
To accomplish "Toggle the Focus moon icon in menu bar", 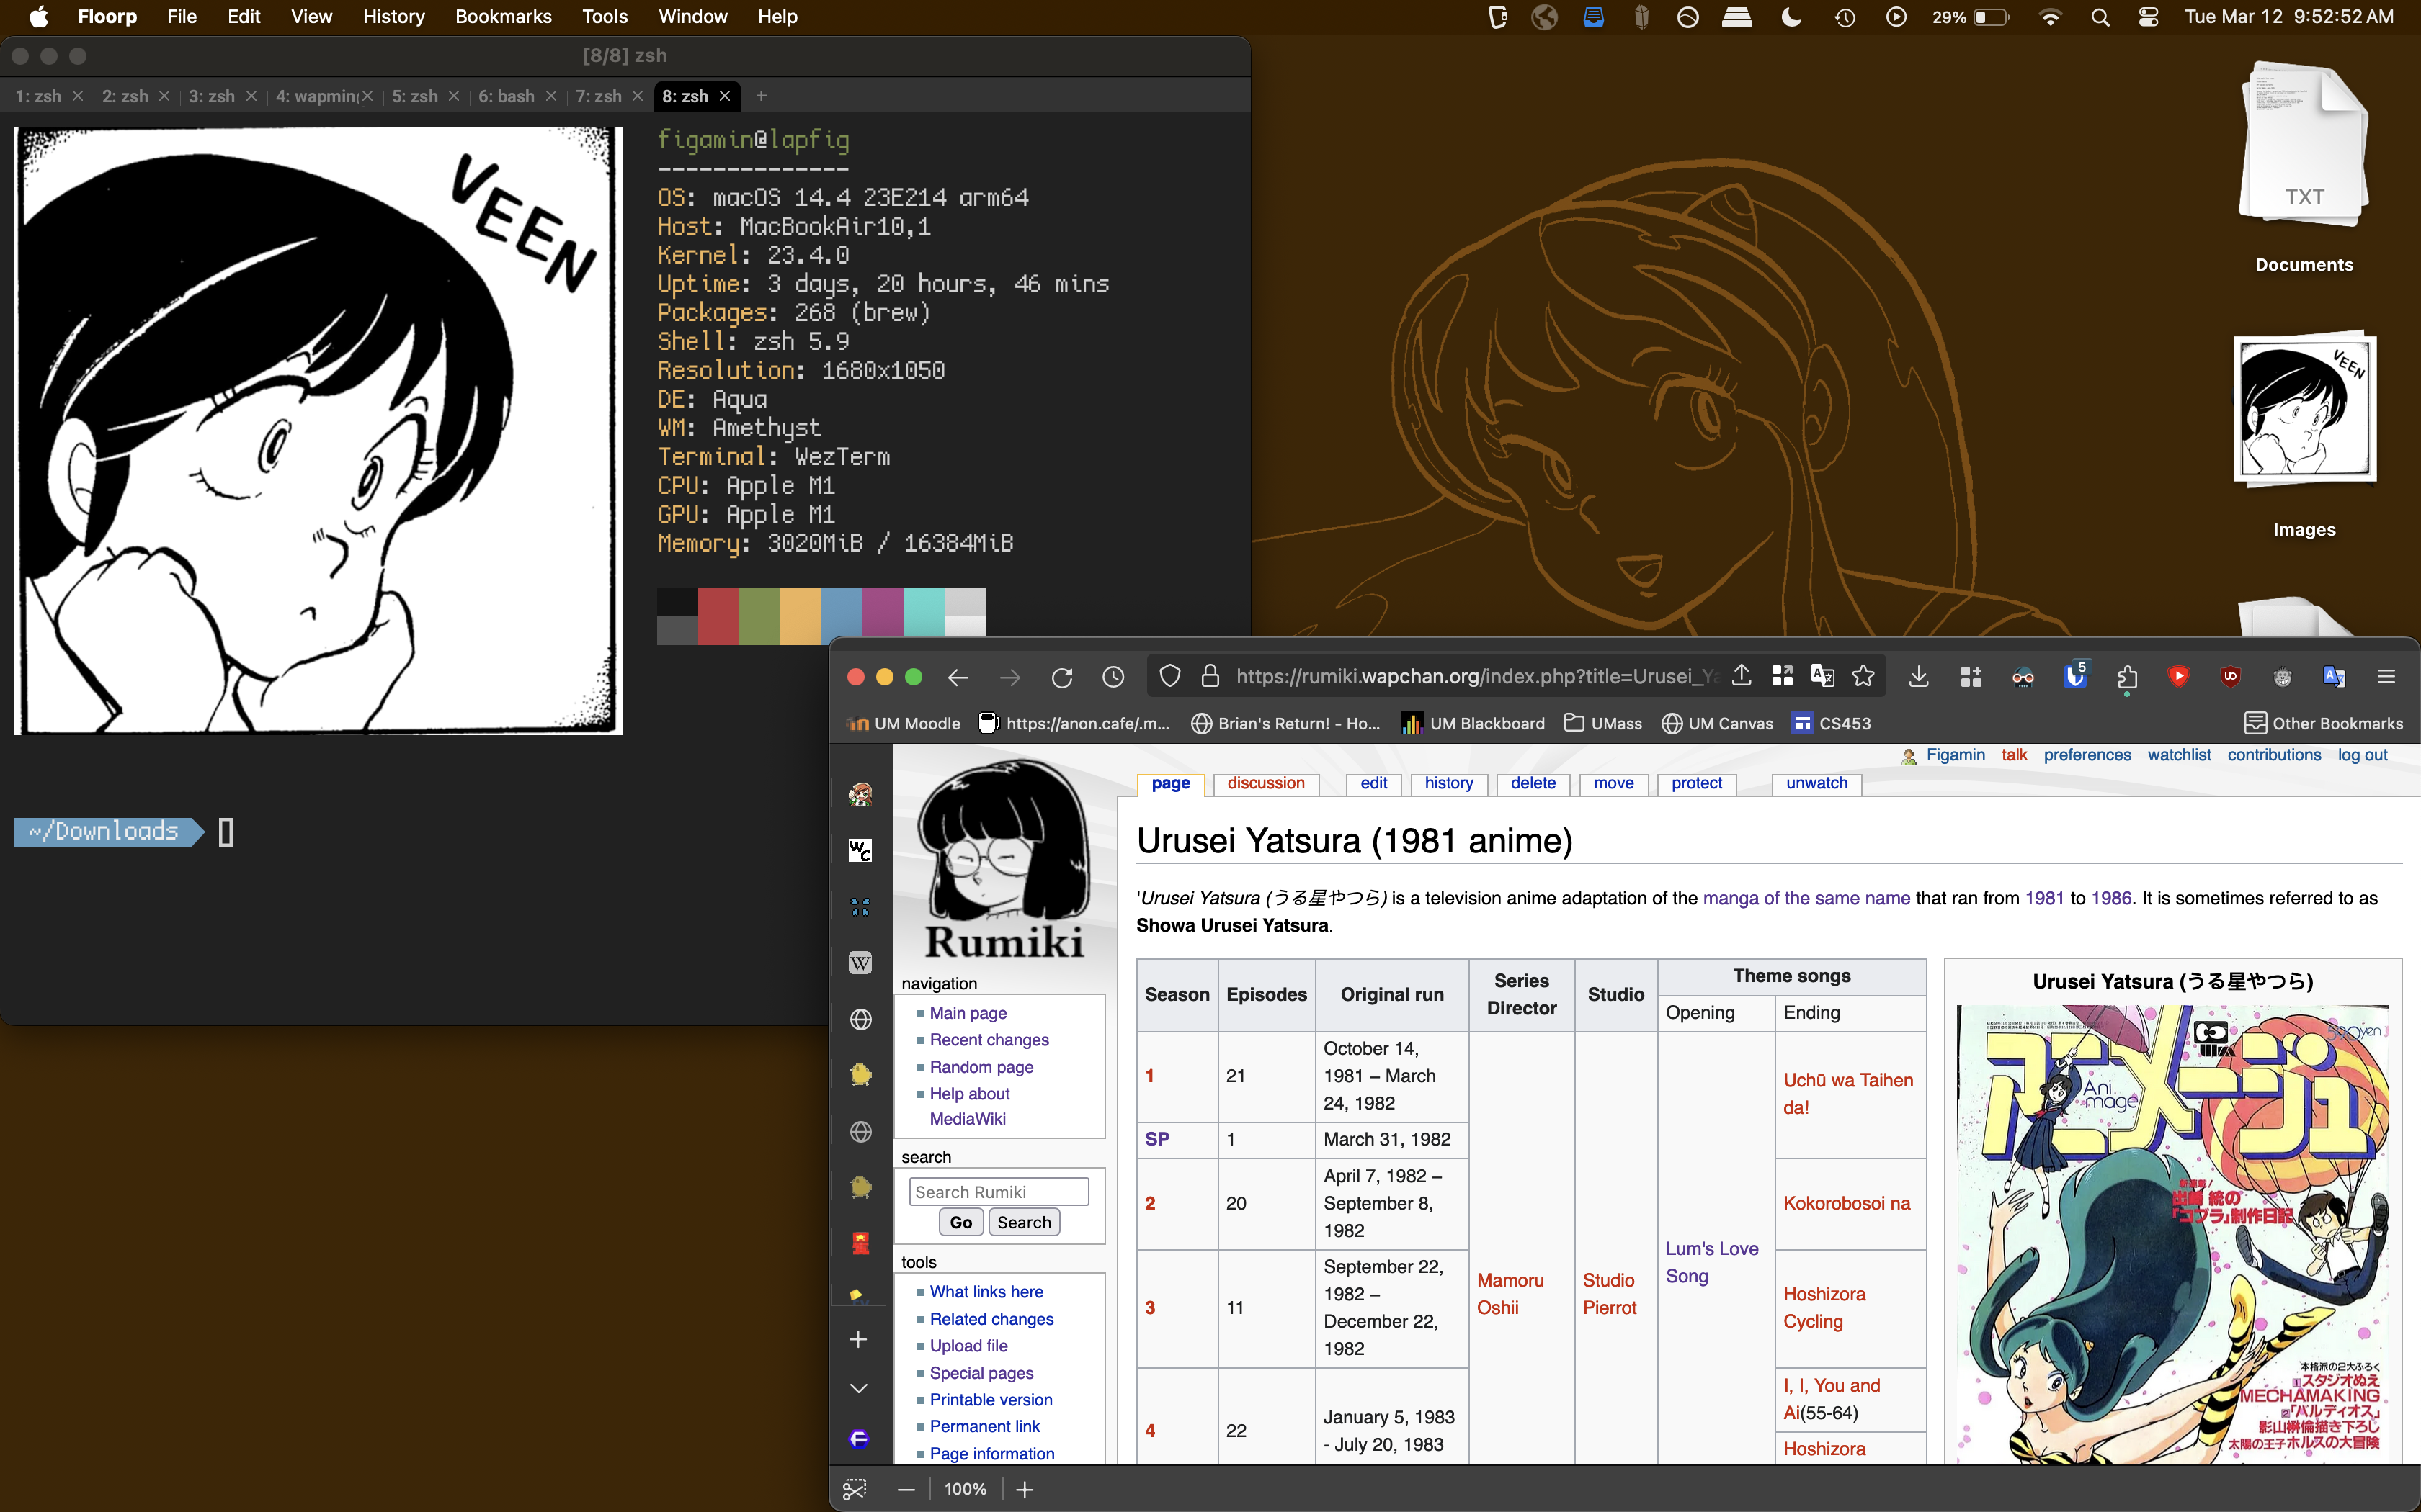I will pos(1791,17).
